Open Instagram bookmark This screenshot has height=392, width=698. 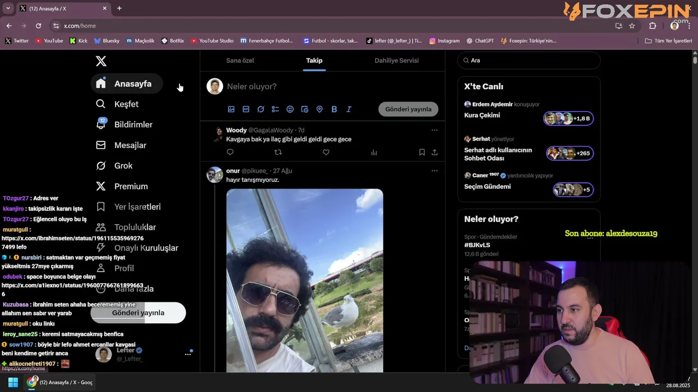point(444,41)
